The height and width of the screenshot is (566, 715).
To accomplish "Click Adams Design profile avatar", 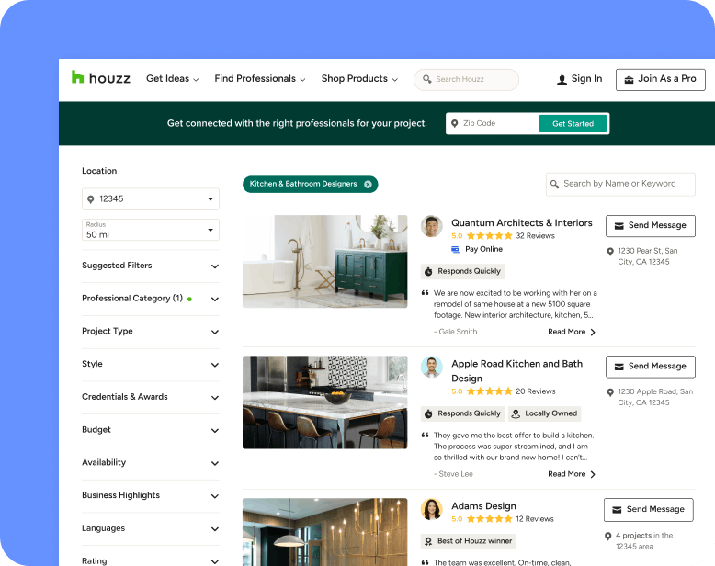I will coord(431,509).
